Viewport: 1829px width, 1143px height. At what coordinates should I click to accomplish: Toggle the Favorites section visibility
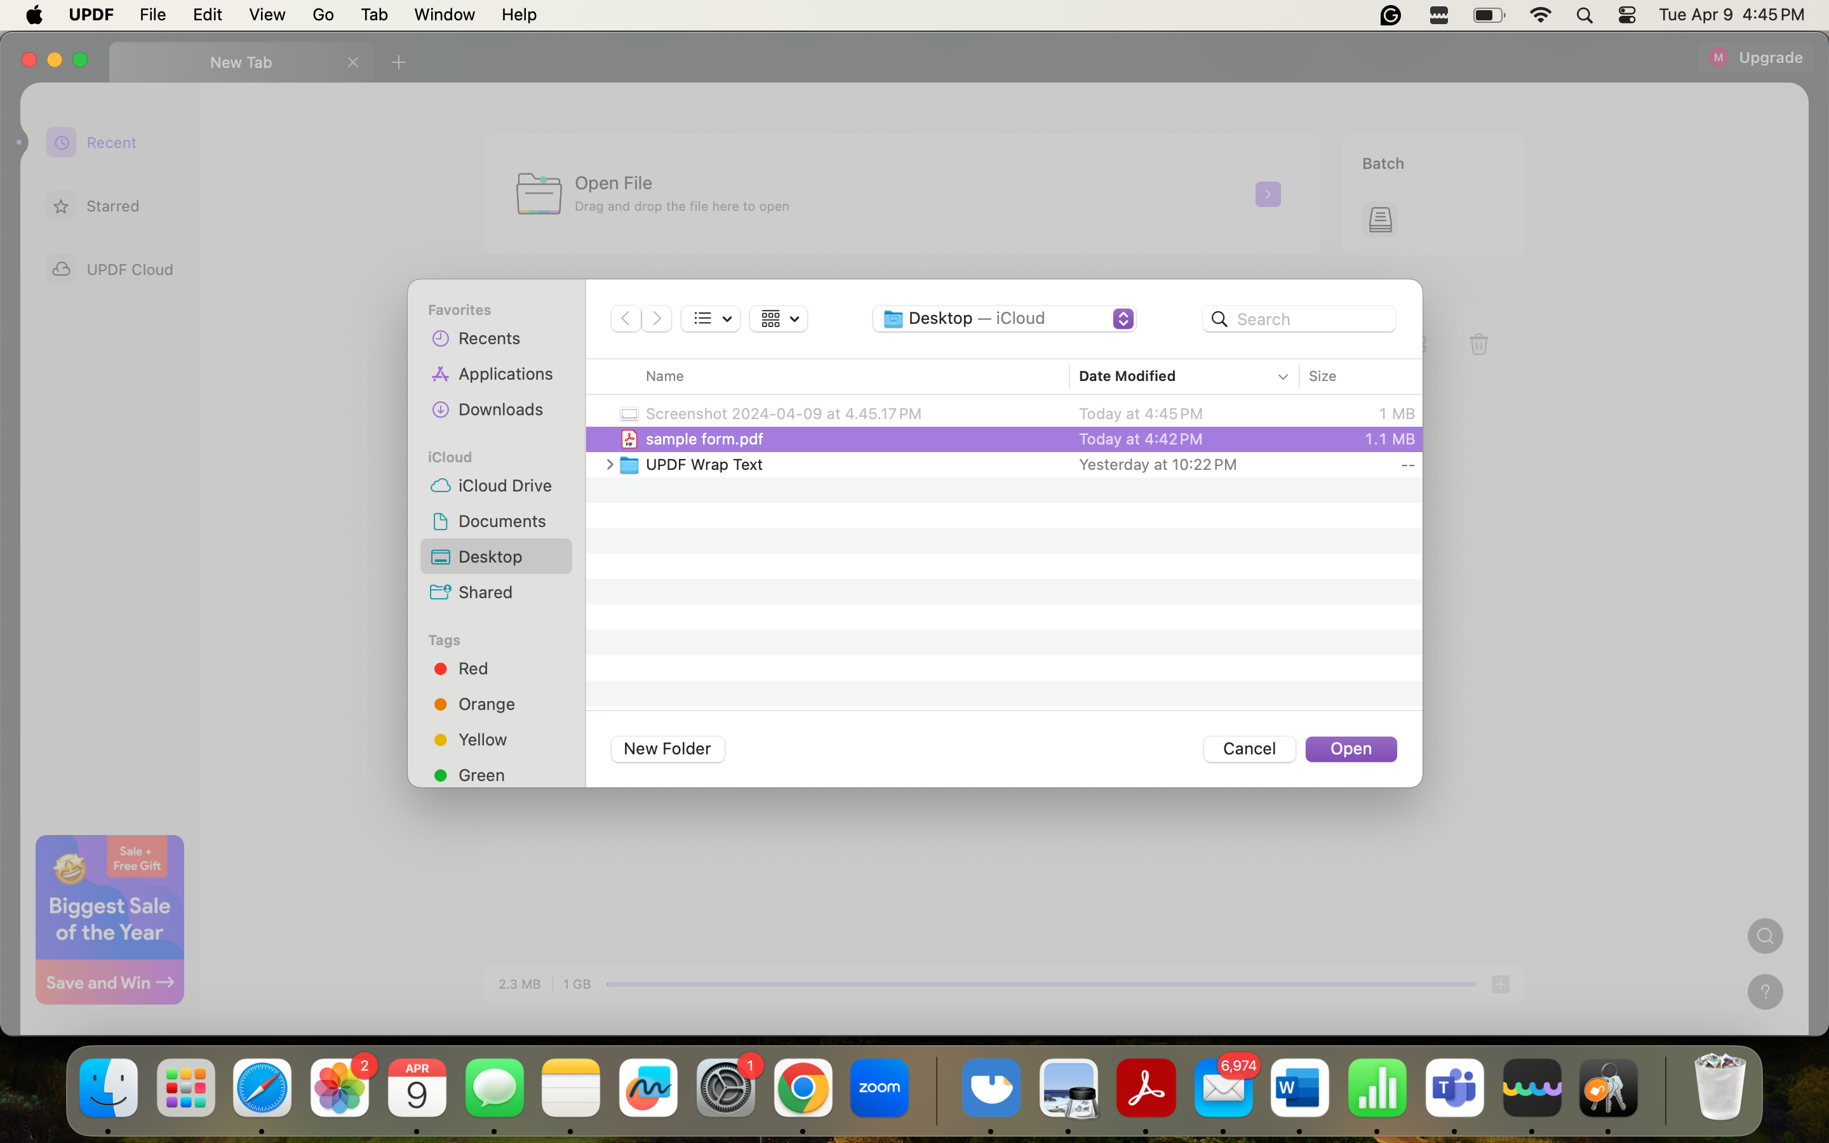460,309
